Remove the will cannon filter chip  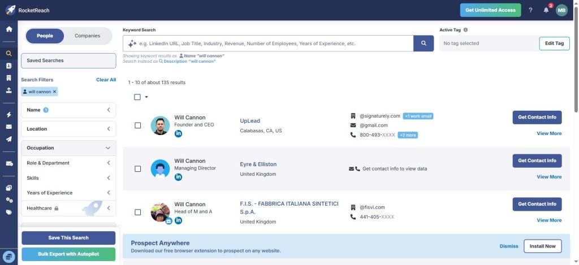(55, 92)
